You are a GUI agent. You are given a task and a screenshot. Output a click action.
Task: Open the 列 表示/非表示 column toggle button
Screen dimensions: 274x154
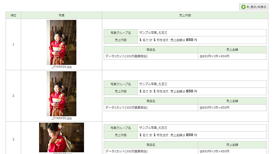click(x=253, y=7)
